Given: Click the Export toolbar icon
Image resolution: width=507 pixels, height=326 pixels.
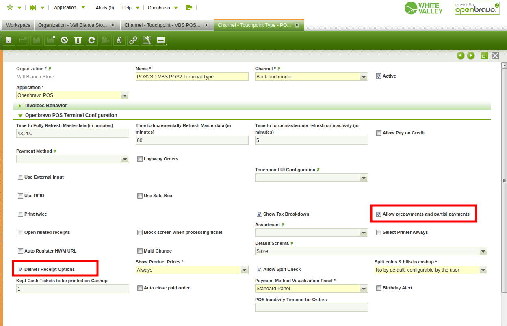Looking at the screenshot, I should pyautogui.click(x=106, y=40).
